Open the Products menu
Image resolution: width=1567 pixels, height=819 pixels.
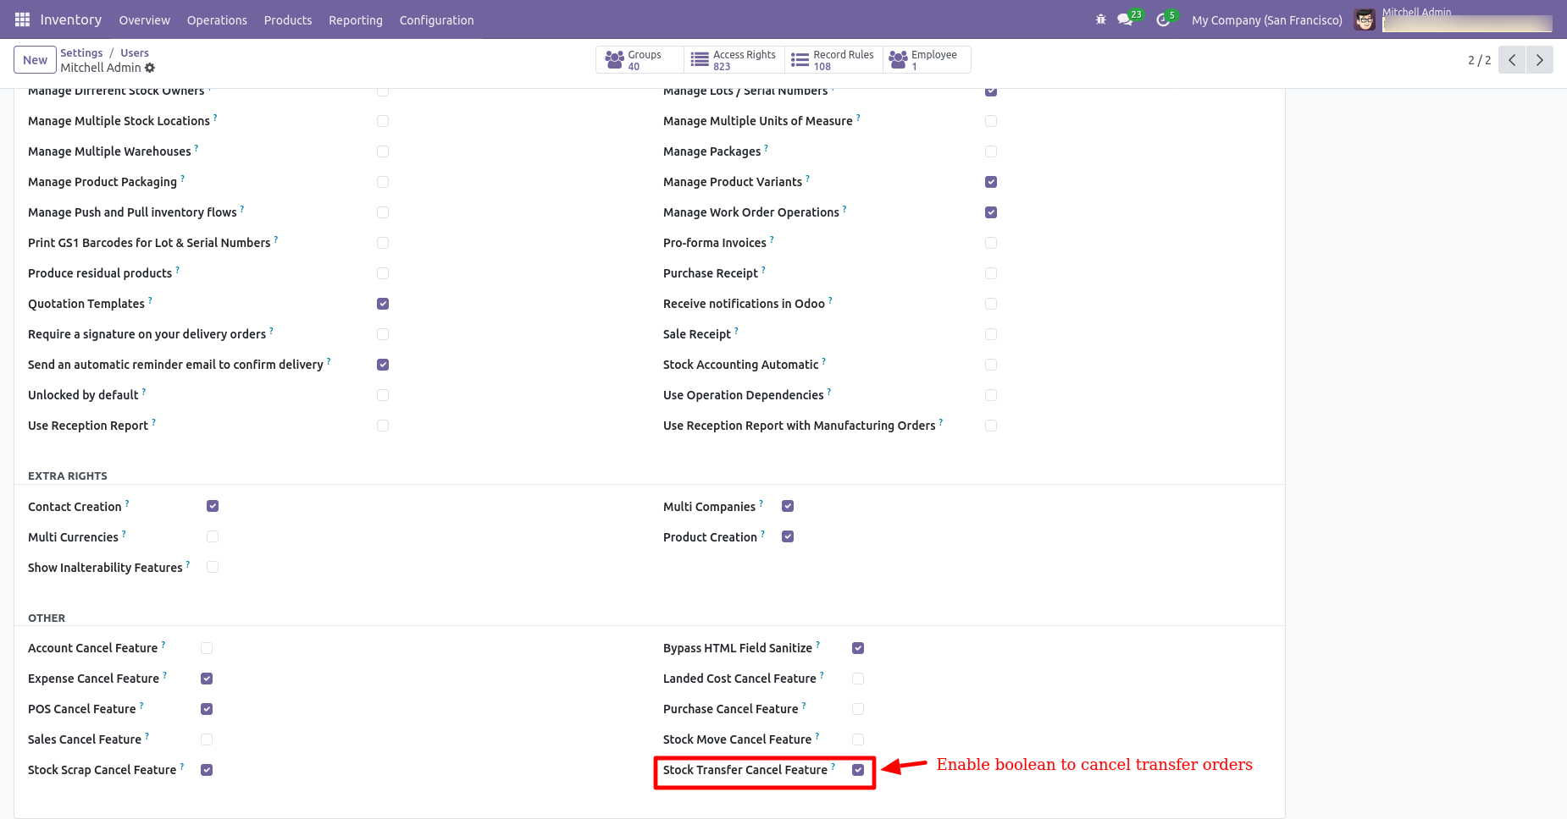pos(288,20)
